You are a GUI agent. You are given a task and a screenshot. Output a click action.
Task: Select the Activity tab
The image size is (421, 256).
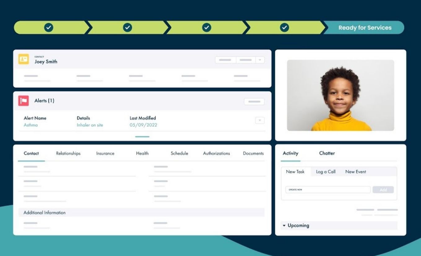[290, 153]
